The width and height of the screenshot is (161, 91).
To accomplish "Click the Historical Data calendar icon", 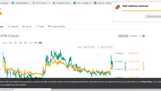I will tap(49, 26).
